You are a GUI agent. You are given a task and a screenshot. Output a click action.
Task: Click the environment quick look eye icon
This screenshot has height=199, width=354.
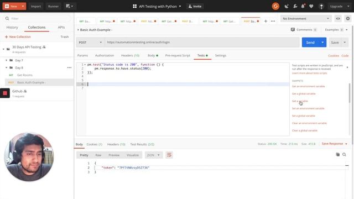(338, 18)
